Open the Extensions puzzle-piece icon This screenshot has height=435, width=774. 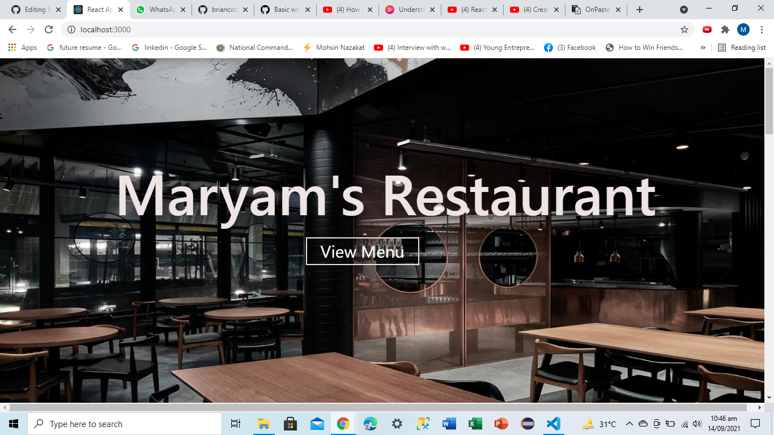[725, 28]
